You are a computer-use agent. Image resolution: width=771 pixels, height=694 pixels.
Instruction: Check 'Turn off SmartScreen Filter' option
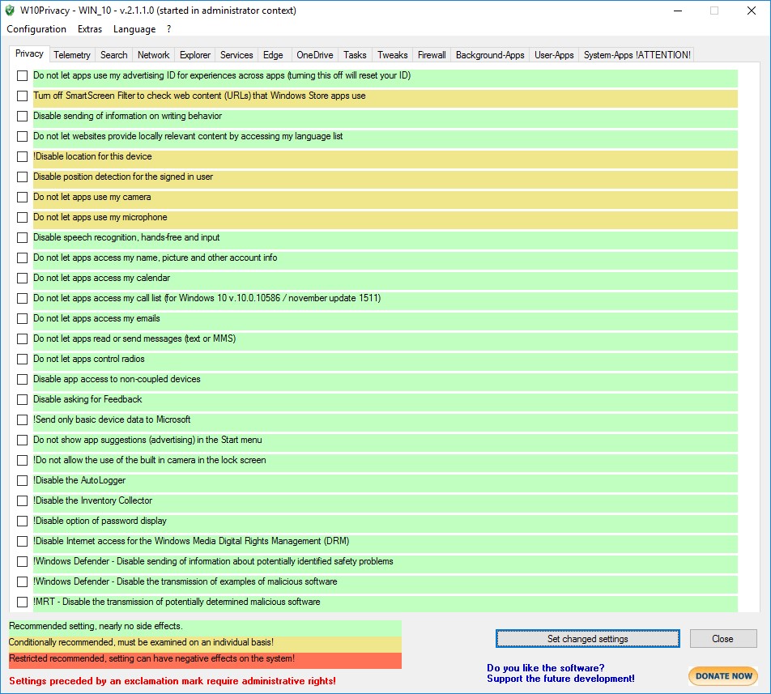point(23,96)
